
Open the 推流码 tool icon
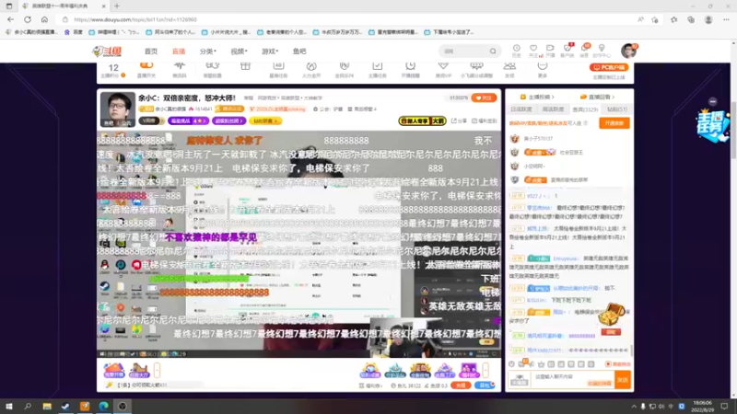(179, 69)
